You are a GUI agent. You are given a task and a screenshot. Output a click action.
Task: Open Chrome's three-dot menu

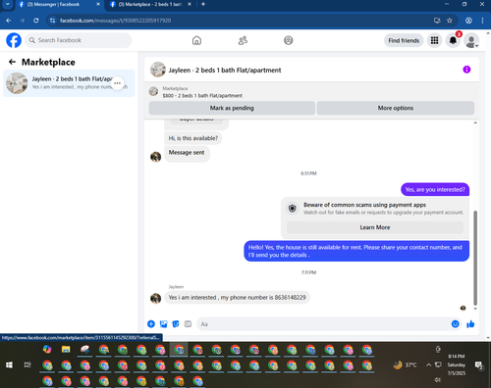tap(482, 21)
